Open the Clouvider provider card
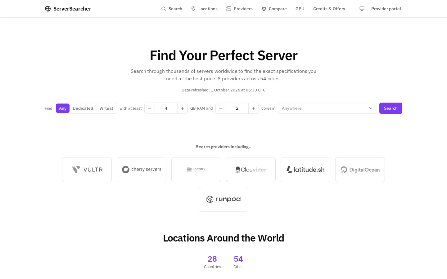 coord(251,170)
